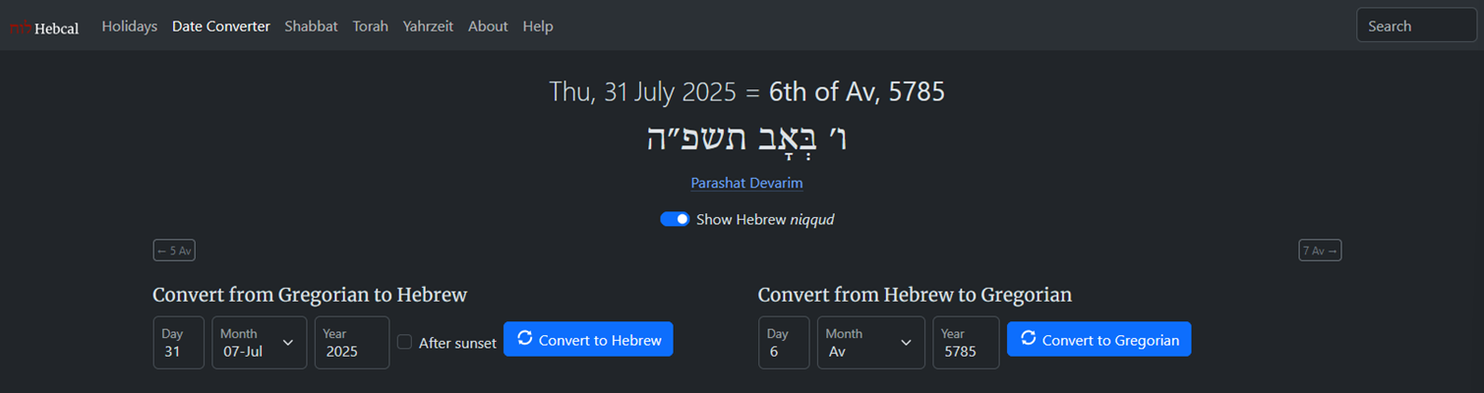Screen dimensions: 1484x393
Task: Click the Gregorian Day input field
Action: (x=178, y=342)
